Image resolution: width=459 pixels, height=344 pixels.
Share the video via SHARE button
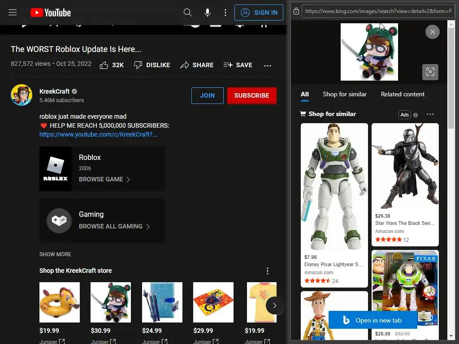197,65
